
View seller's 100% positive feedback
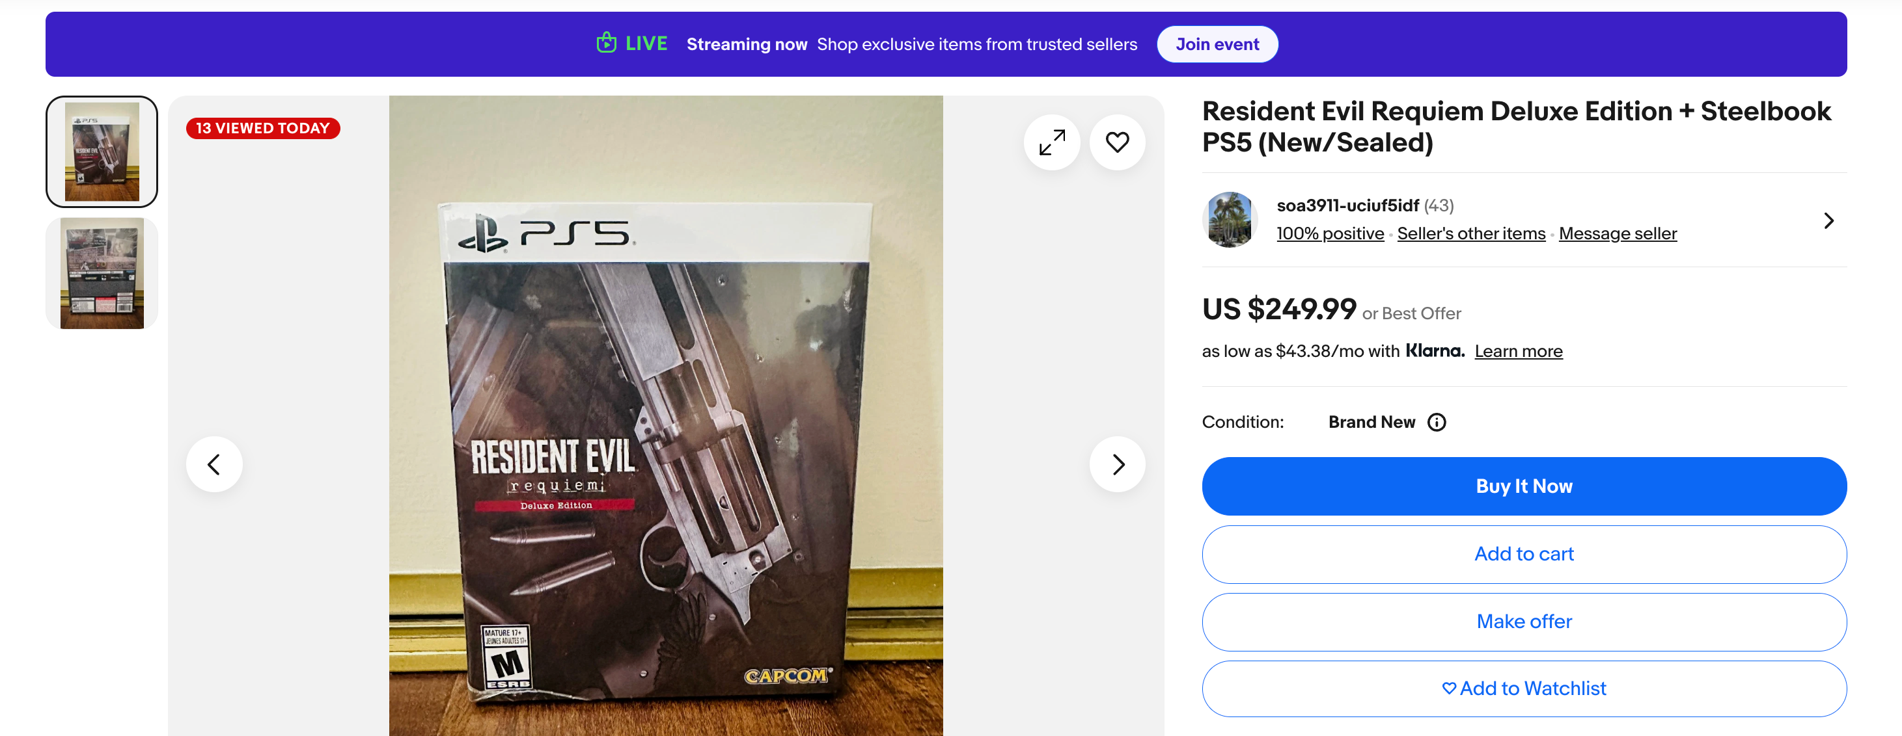click(x=1330, y=234)
